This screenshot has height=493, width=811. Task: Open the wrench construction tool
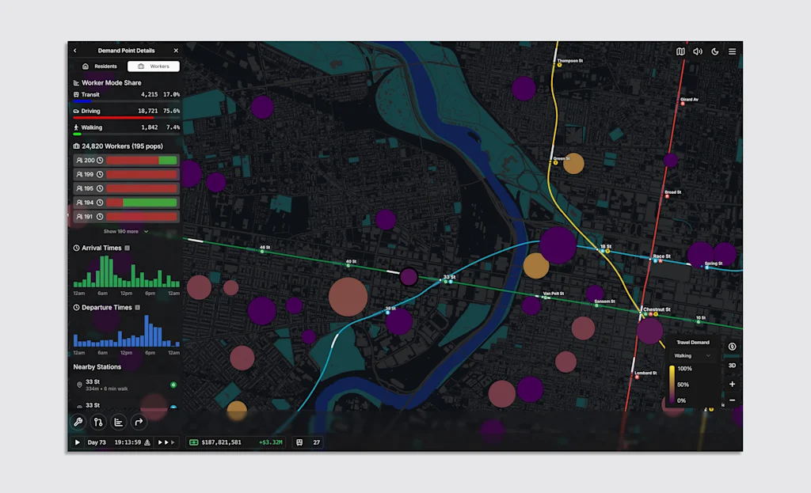click(x=78, y=422)
